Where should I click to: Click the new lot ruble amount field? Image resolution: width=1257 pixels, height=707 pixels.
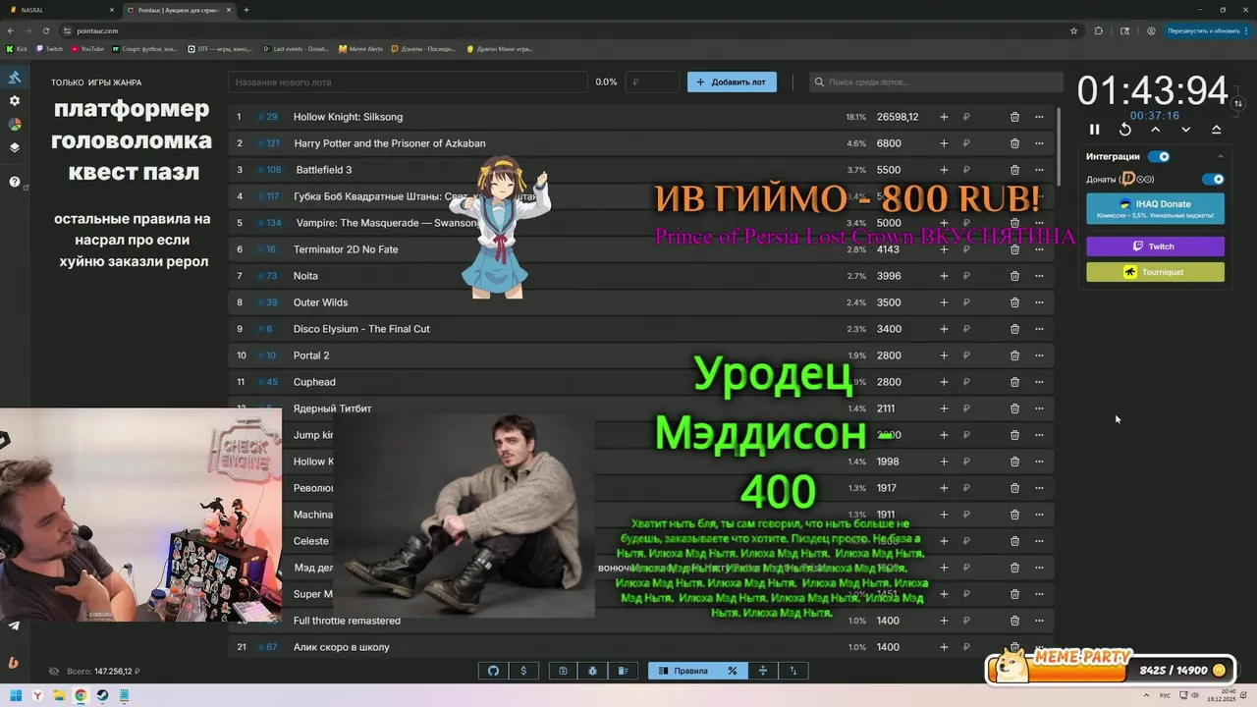pyautogui.click(x=652, y=82)
